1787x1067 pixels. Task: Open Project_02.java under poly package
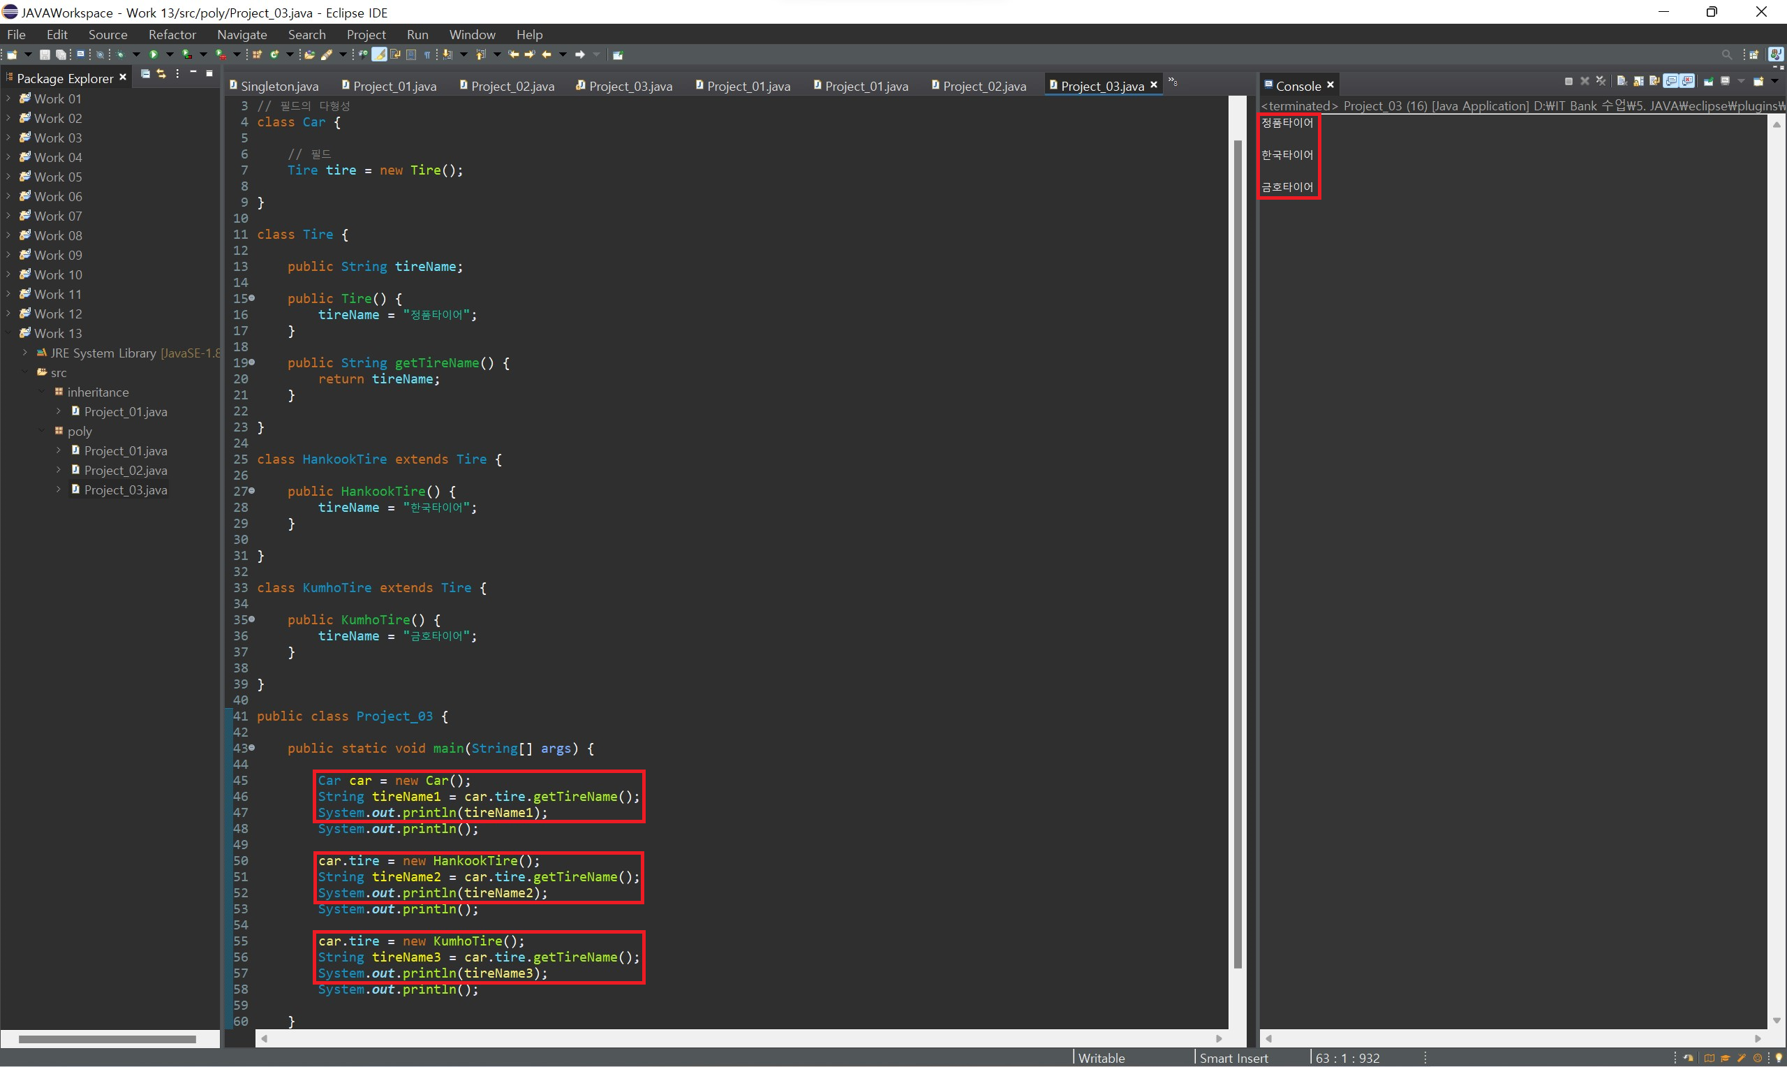click(x=125, y=469)
